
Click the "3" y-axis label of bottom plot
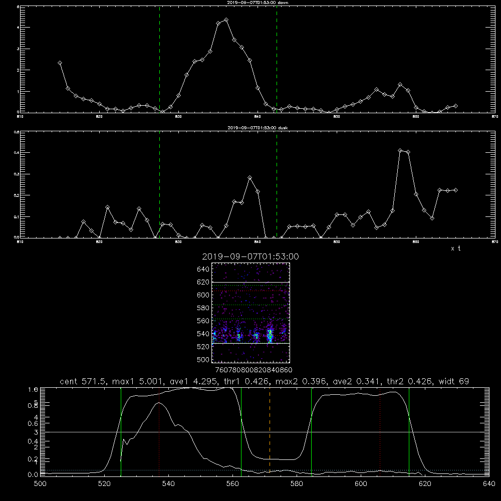pyautogui.click(x=36, y=432)
